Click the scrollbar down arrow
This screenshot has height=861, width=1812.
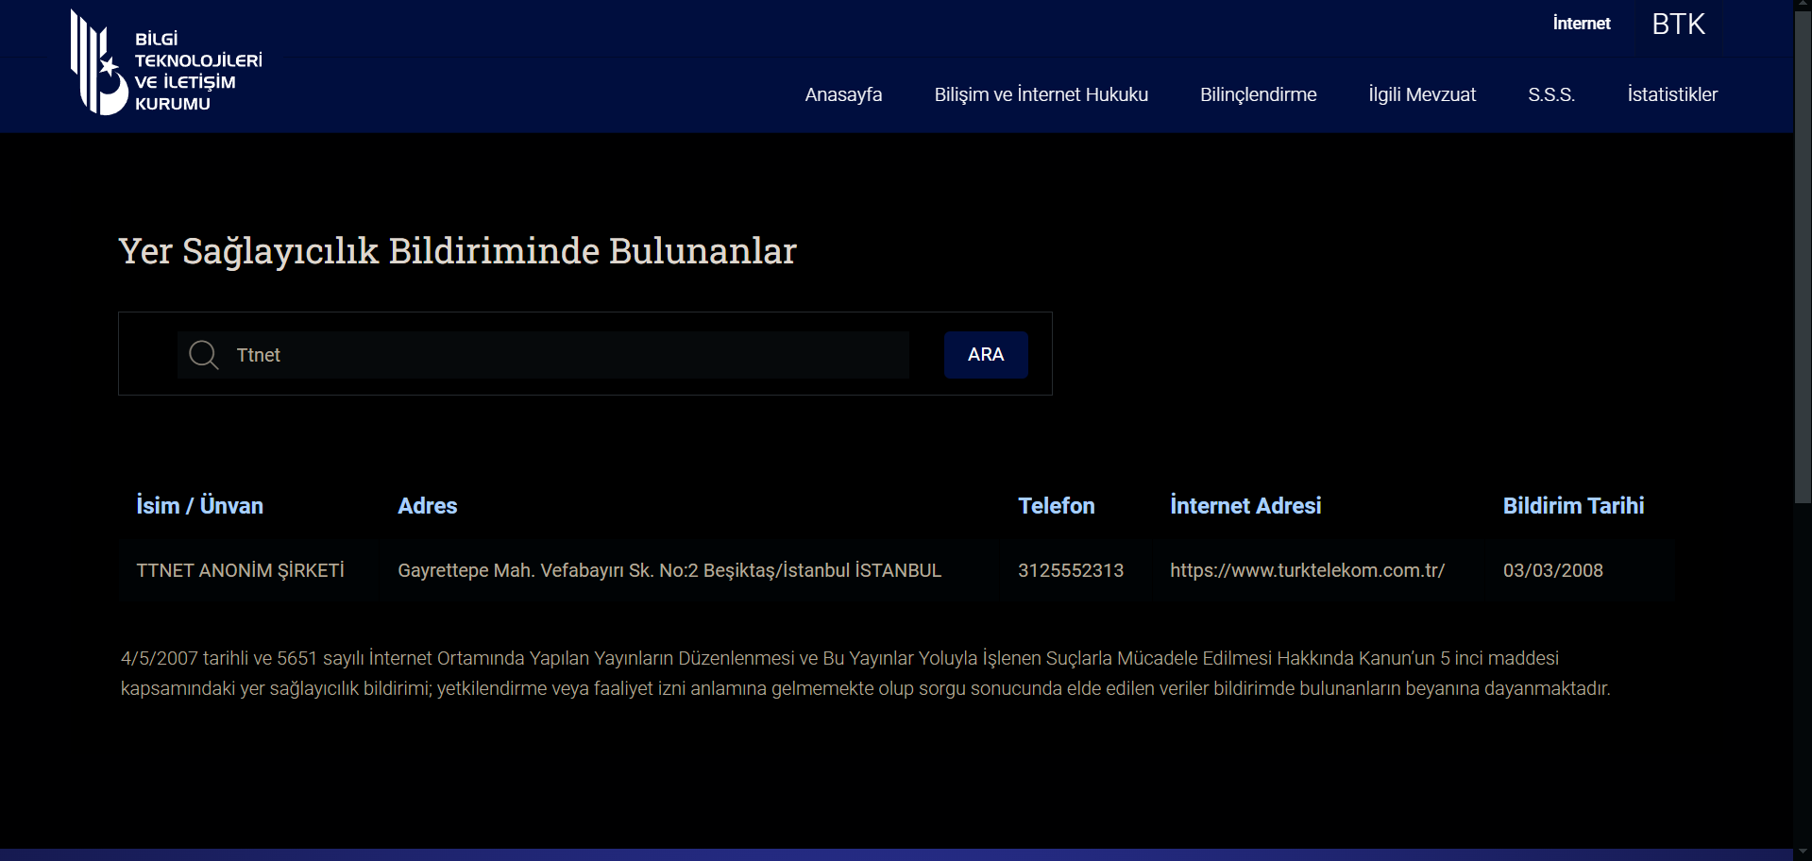click(1803, 853)
